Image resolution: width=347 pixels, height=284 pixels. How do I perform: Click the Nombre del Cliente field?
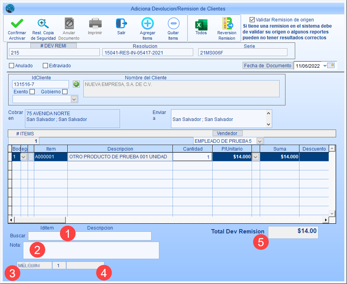click(x=181, y=89)
